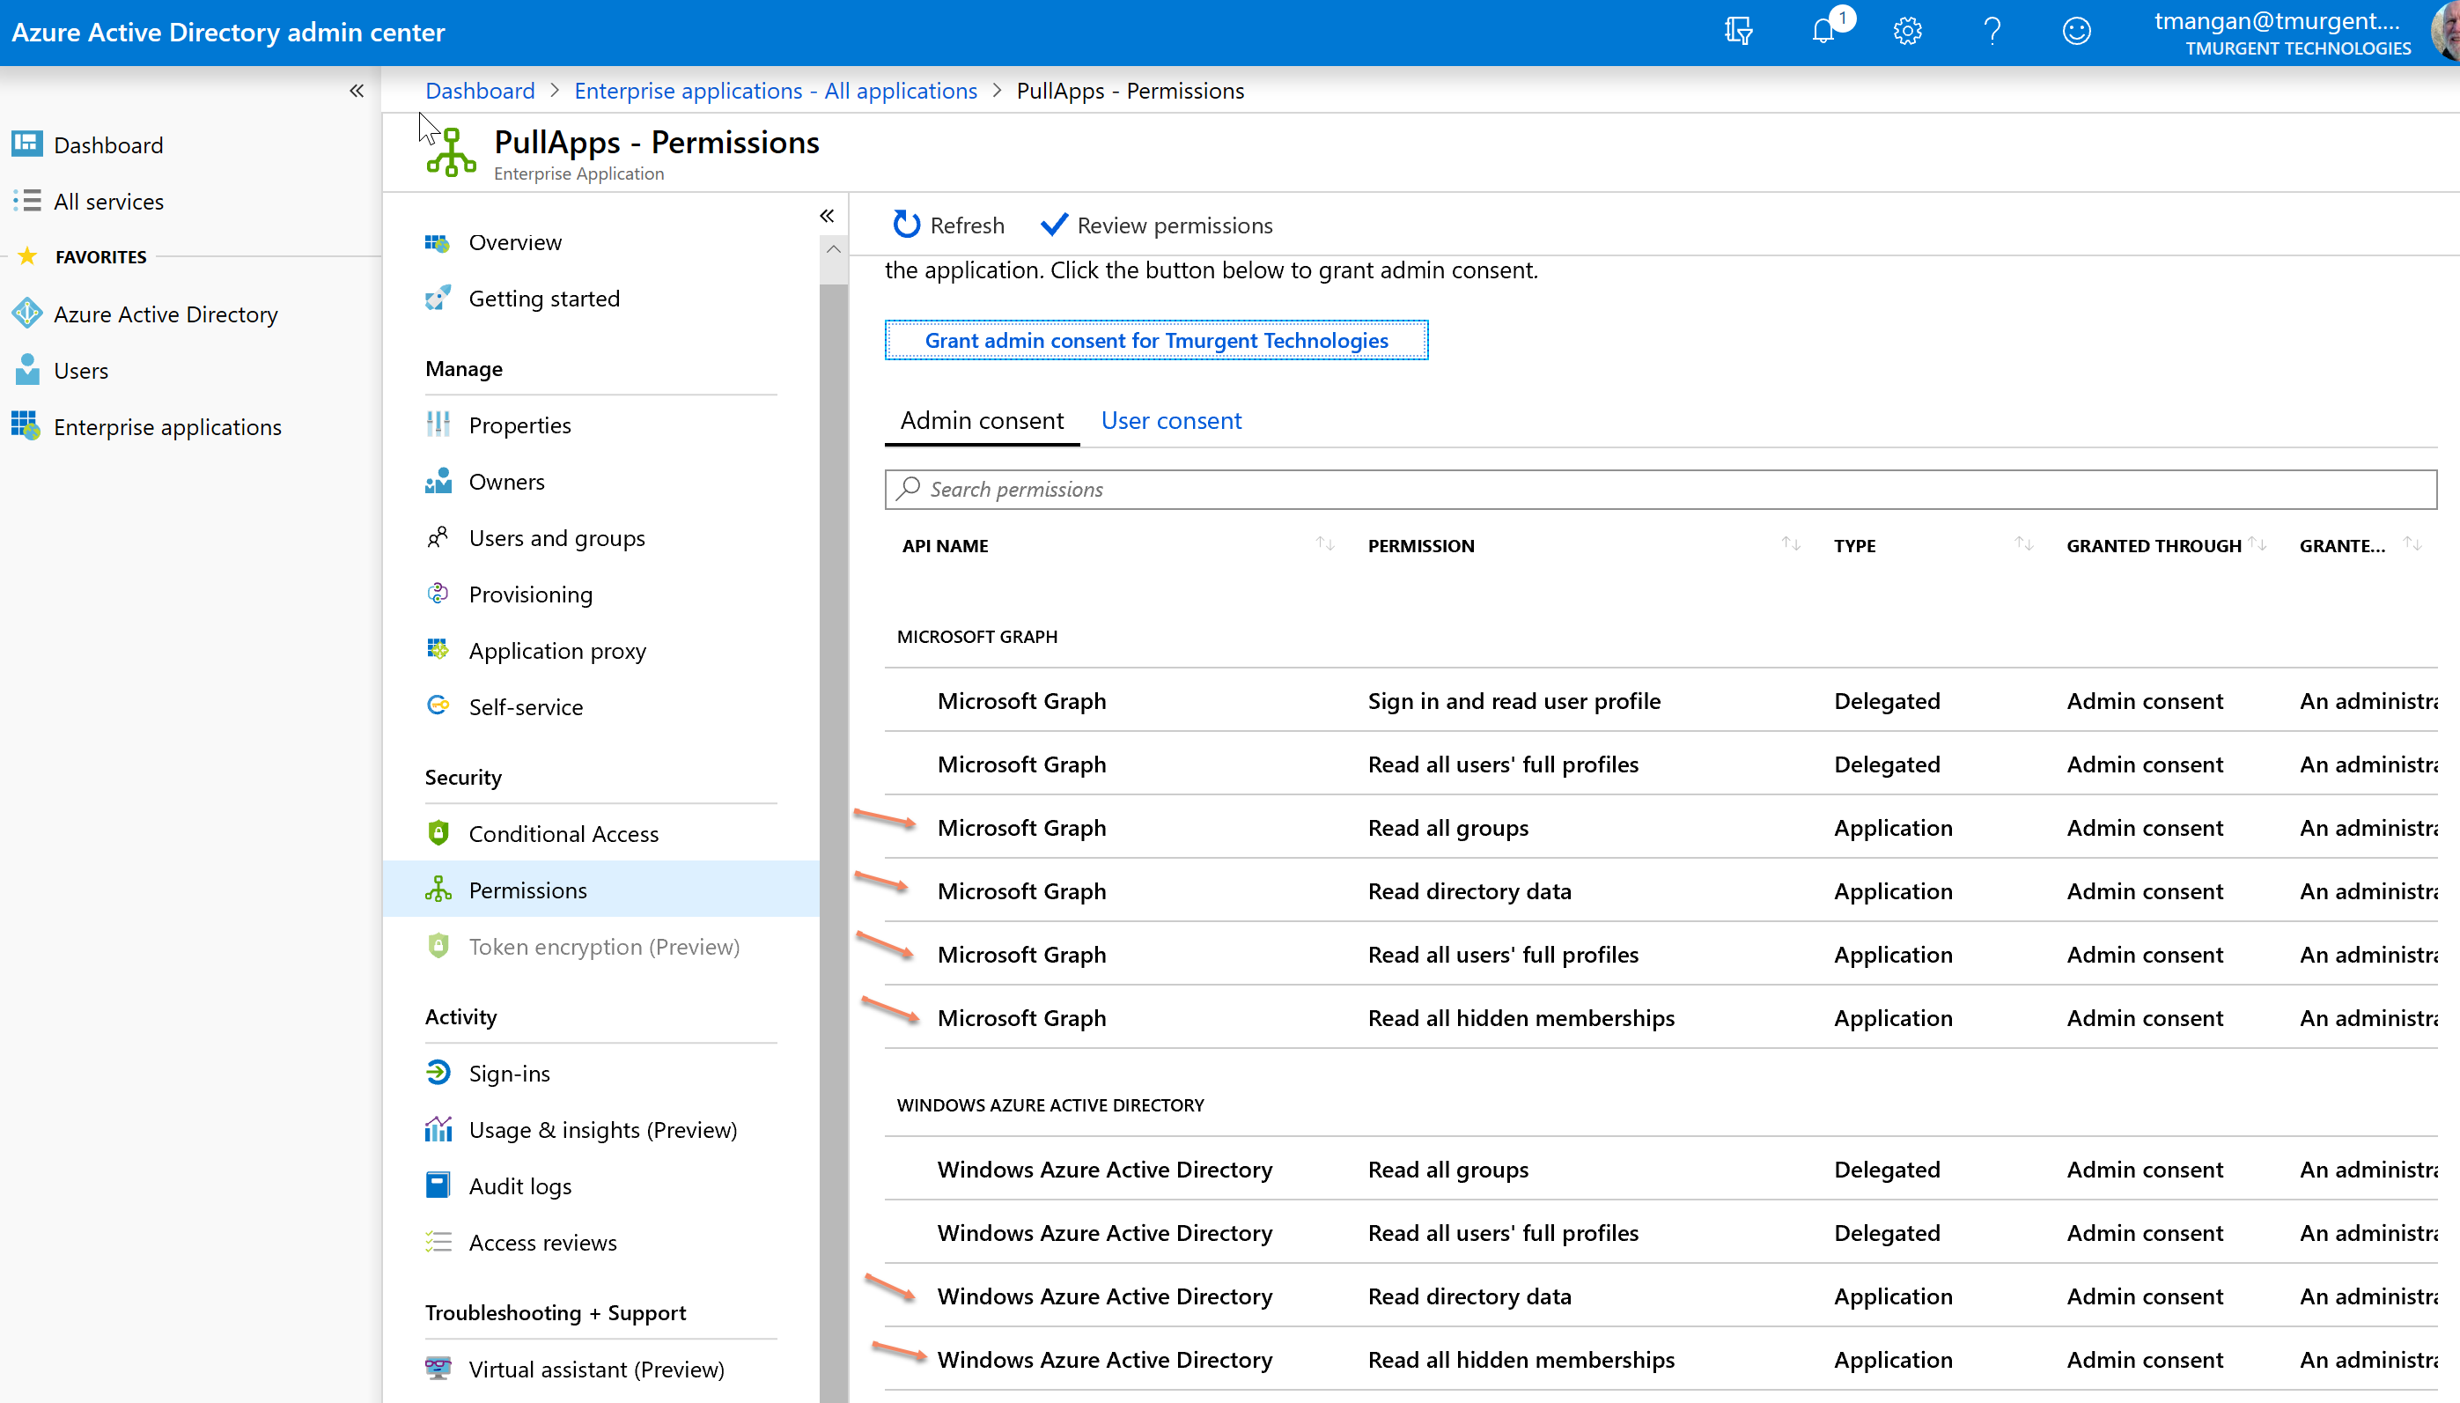Click the help question mark icon

pos(1992,32)
